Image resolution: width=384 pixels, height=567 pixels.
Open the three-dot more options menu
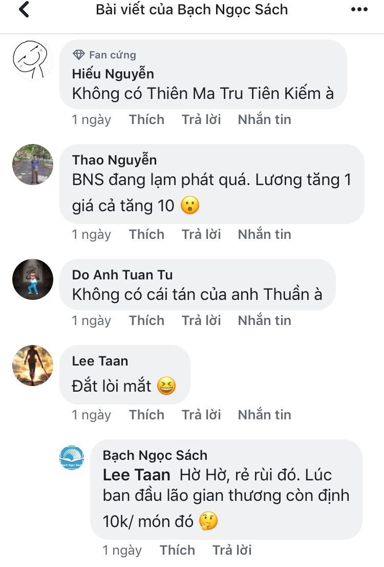pyautogui.click(x=359, y=10)
